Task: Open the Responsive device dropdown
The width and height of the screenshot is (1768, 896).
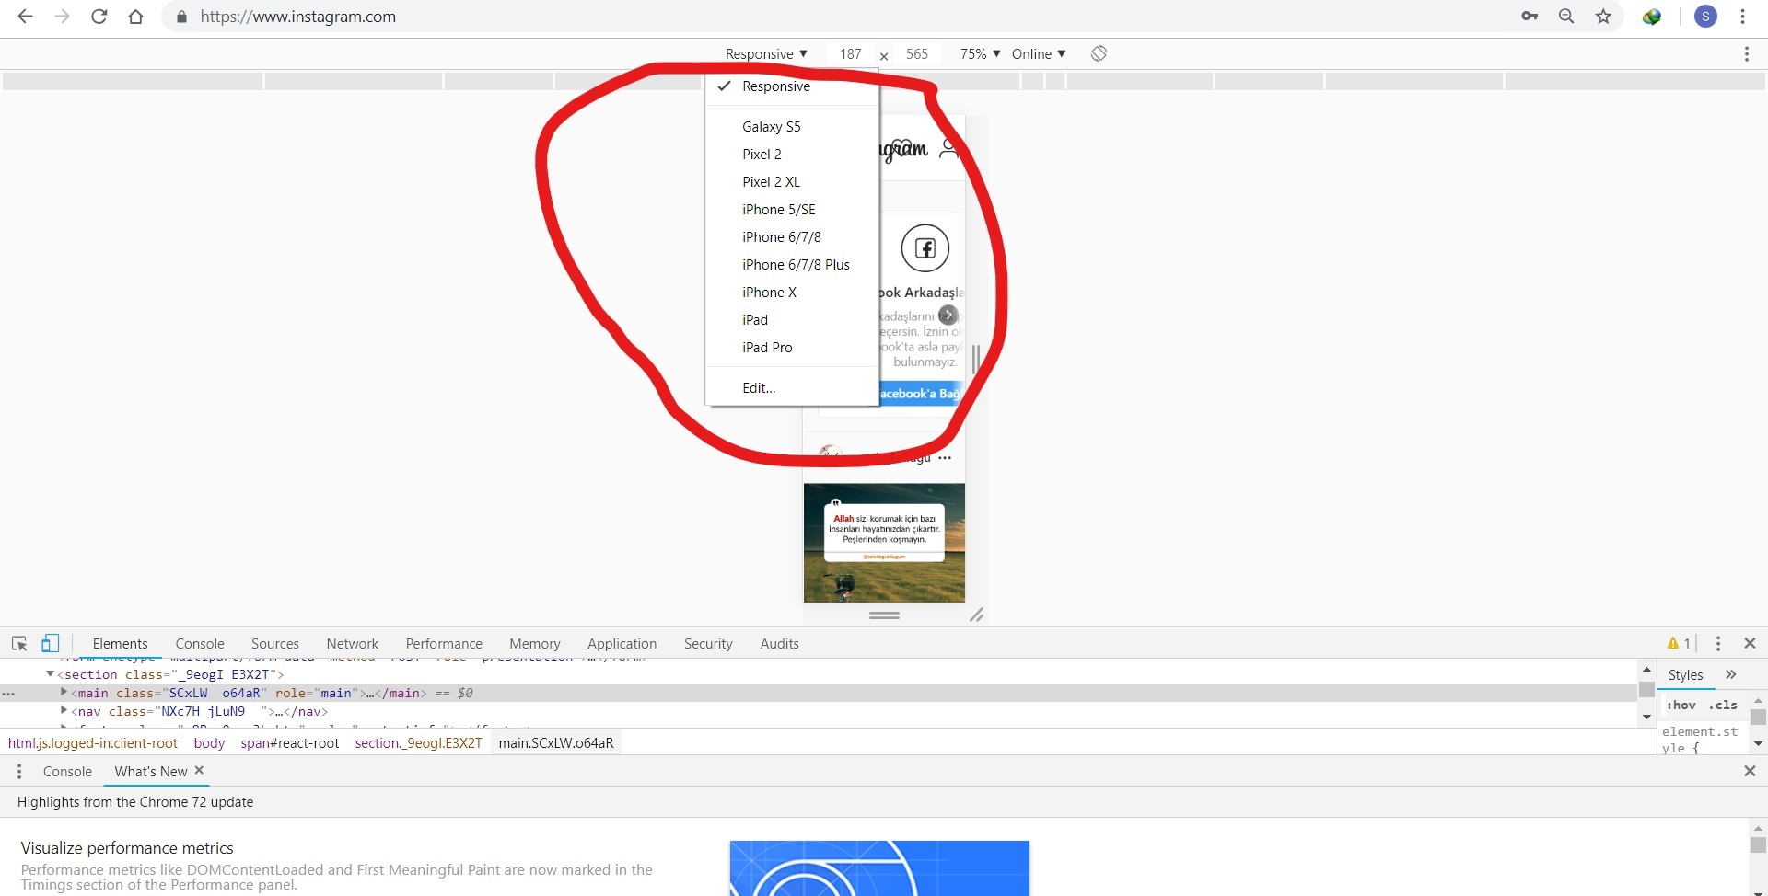Action: click(766, 54)
